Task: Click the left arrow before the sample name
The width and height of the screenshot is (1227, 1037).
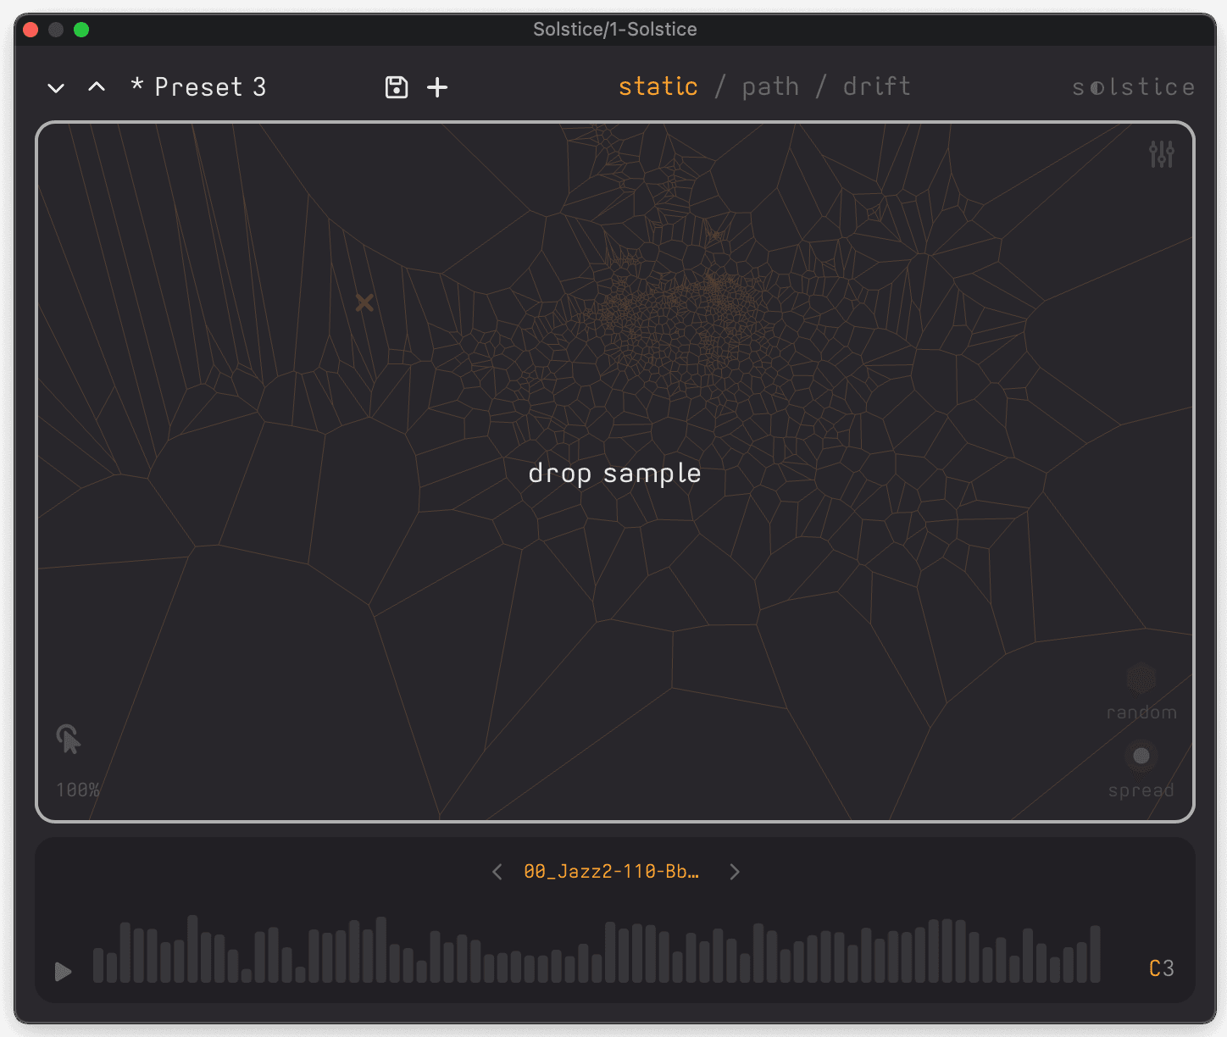Action: click(x=497, y=872)
